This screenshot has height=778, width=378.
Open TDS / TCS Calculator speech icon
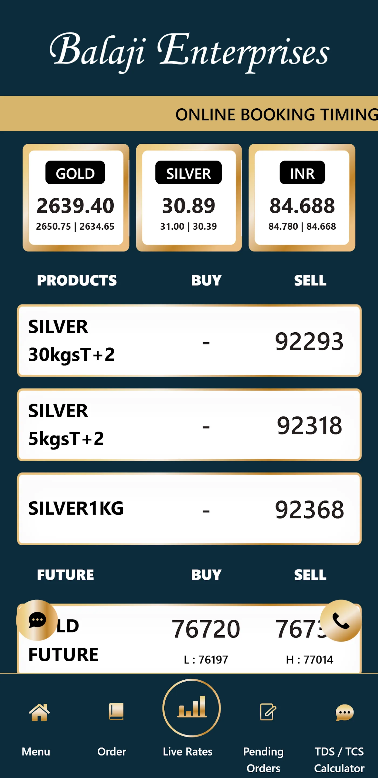click(x=344, y=712)
